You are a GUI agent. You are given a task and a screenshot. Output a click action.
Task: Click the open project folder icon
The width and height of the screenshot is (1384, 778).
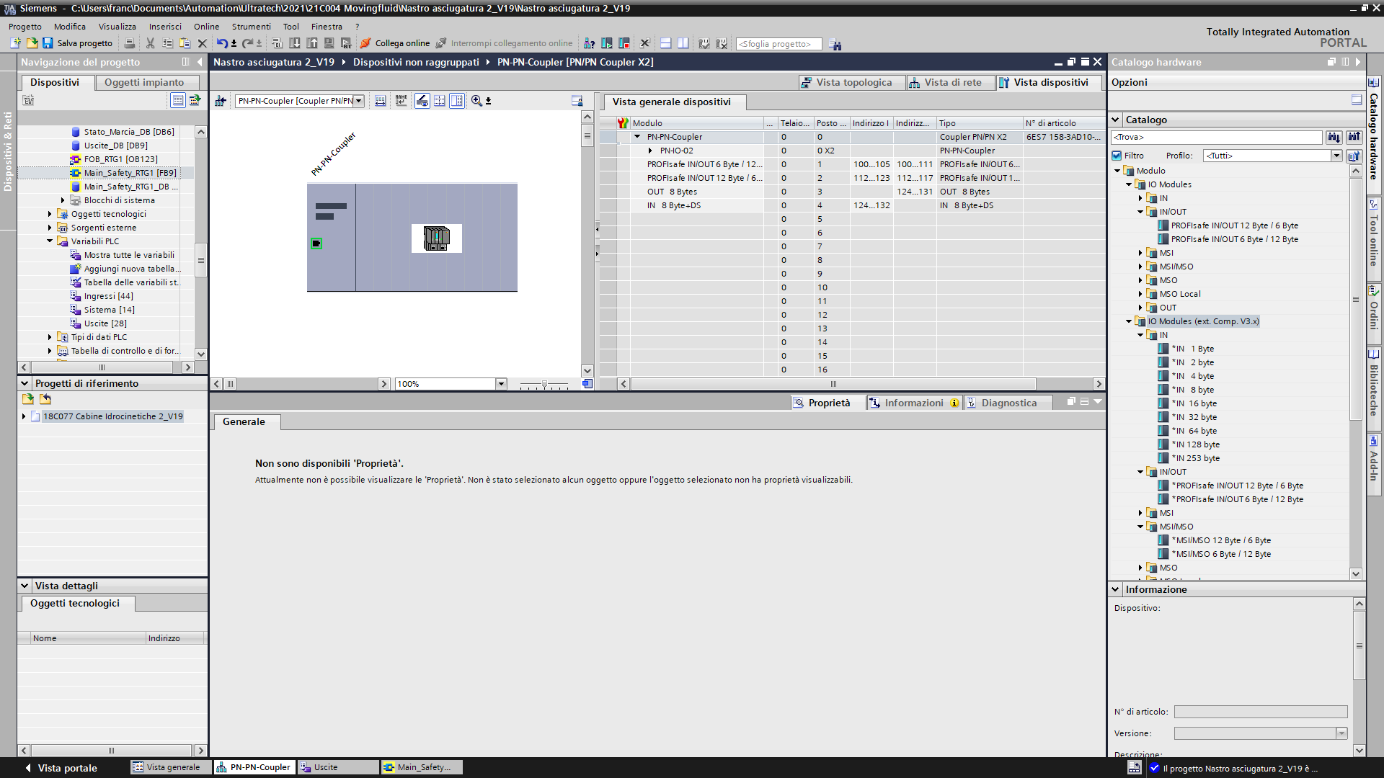point(32,43)
